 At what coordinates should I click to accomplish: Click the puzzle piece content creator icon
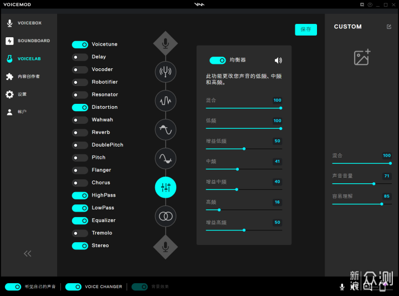coord(9,77)
